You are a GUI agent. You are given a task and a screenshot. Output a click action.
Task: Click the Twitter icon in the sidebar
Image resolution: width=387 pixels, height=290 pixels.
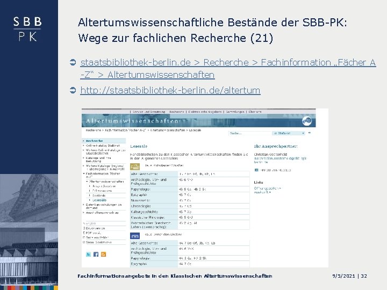click(x=88, y=254)
